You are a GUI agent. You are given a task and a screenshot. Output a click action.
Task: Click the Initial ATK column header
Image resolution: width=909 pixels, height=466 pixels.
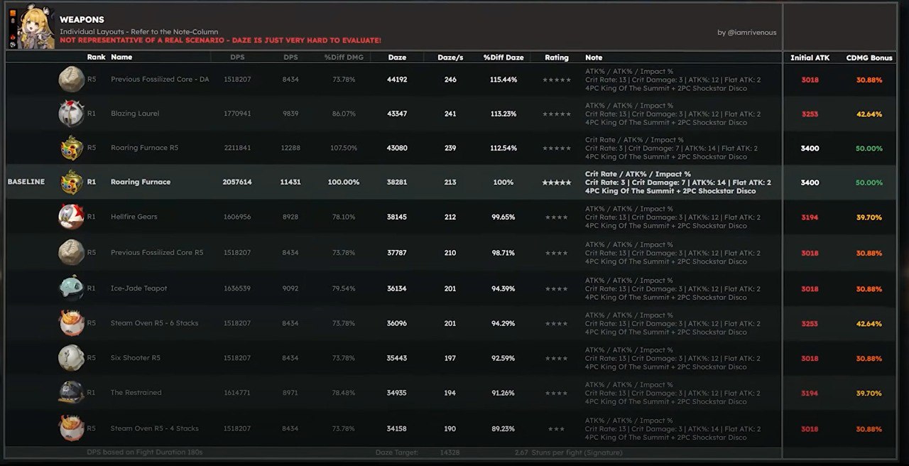810,58
